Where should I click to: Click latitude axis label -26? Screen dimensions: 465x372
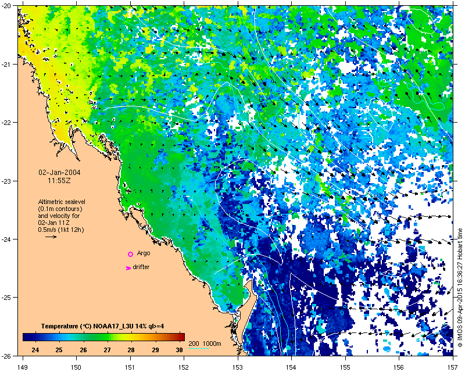point(7,356)
